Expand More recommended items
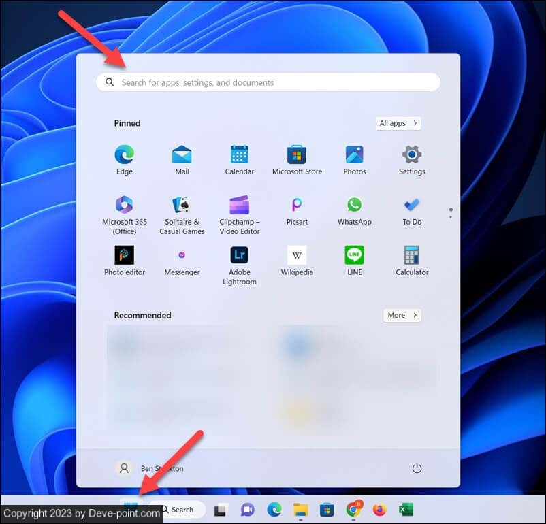This screenshot has height=524, width=546. [x=402, y=315]
